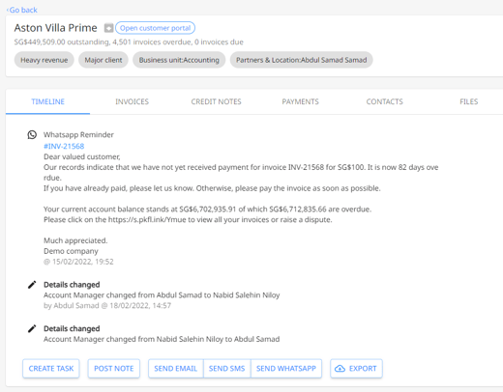This screenshot has height=392, width=503.
Task: Select the Timeline tab
Action: (x=47, y=101)
